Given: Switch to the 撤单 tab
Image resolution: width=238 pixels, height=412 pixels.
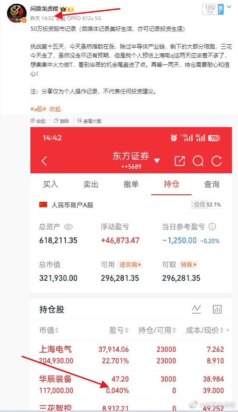Looking at the screenshot, I should pyautogui.click(x=131, y=184).
